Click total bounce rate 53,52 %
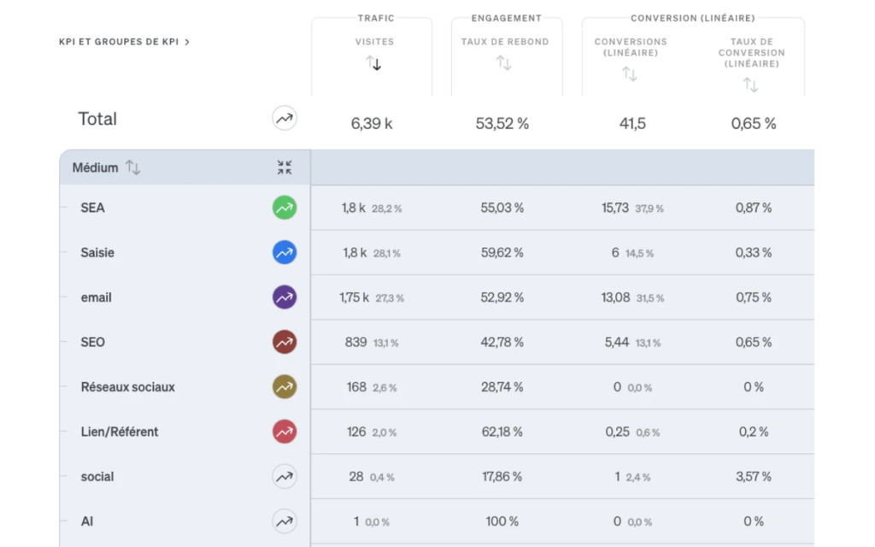The image size is (875, 547). 502,123
